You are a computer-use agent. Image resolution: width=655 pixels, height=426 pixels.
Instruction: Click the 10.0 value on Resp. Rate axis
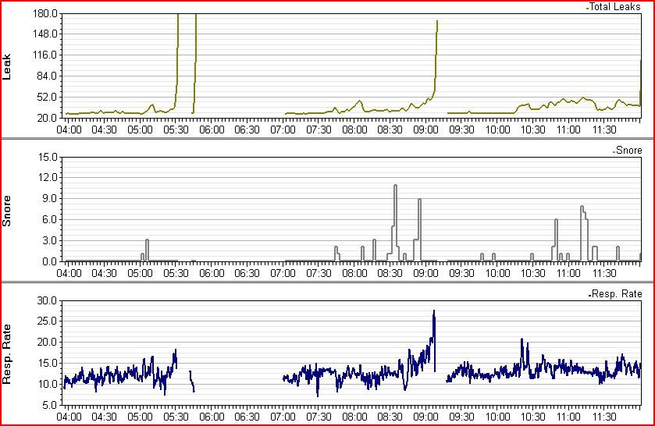pos(47,384)
